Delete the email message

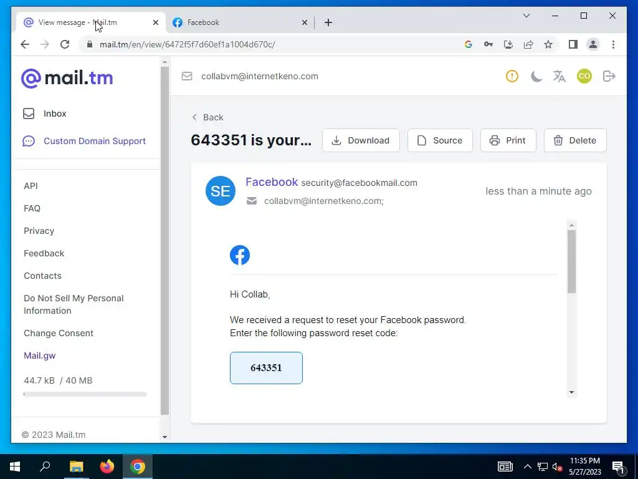click(x=575, y=140)
